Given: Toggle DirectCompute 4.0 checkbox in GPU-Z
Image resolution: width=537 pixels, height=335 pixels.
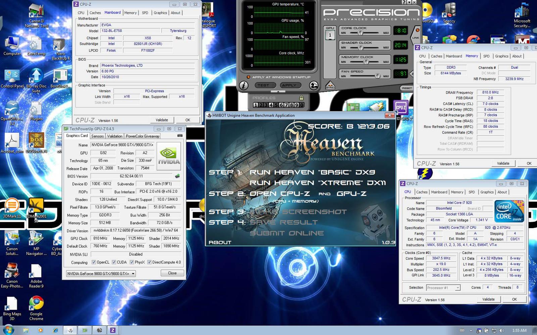Looking at the screenshot, I should tap(149, 262).
